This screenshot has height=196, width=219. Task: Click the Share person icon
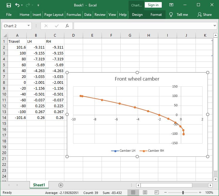[x=200, y=15]
